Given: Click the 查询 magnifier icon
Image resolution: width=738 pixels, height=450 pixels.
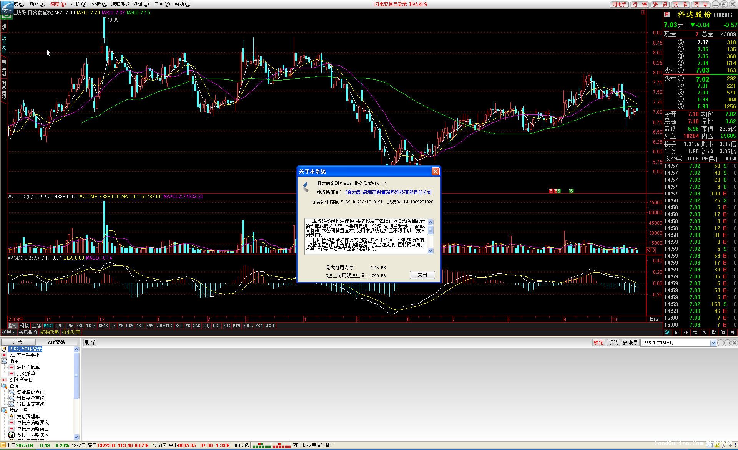Looking at the screenshot, I should [4, 386].
